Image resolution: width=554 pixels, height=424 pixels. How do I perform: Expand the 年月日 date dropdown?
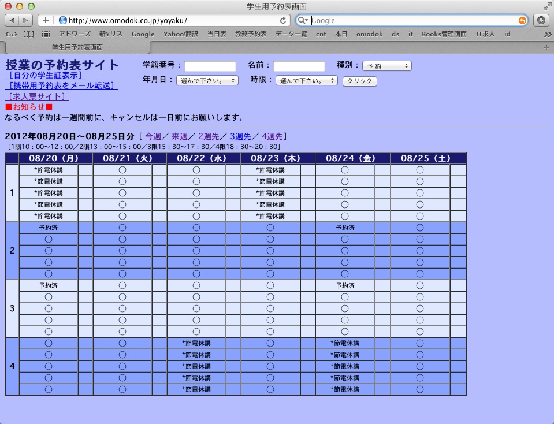tap(207, 81)
